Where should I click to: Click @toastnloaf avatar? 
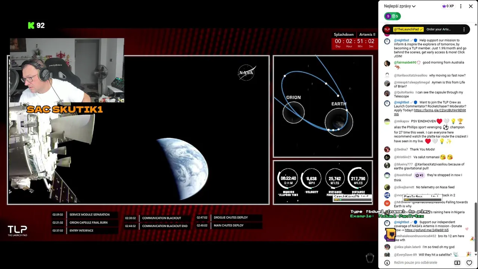point(387,176)
